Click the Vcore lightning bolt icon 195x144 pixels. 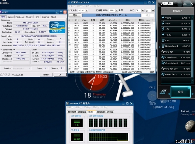163,18
